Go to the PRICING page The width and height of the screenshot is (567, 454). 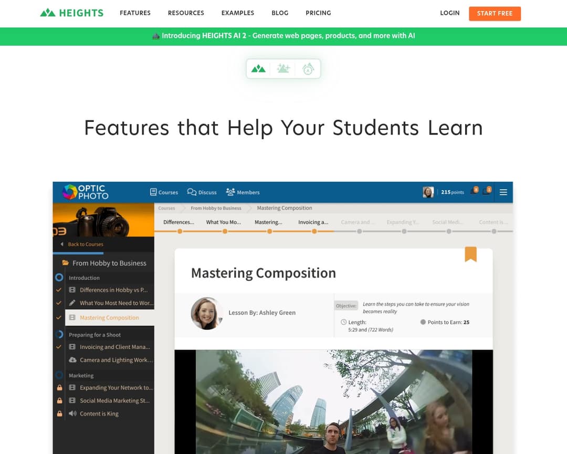tap(318, 13)
